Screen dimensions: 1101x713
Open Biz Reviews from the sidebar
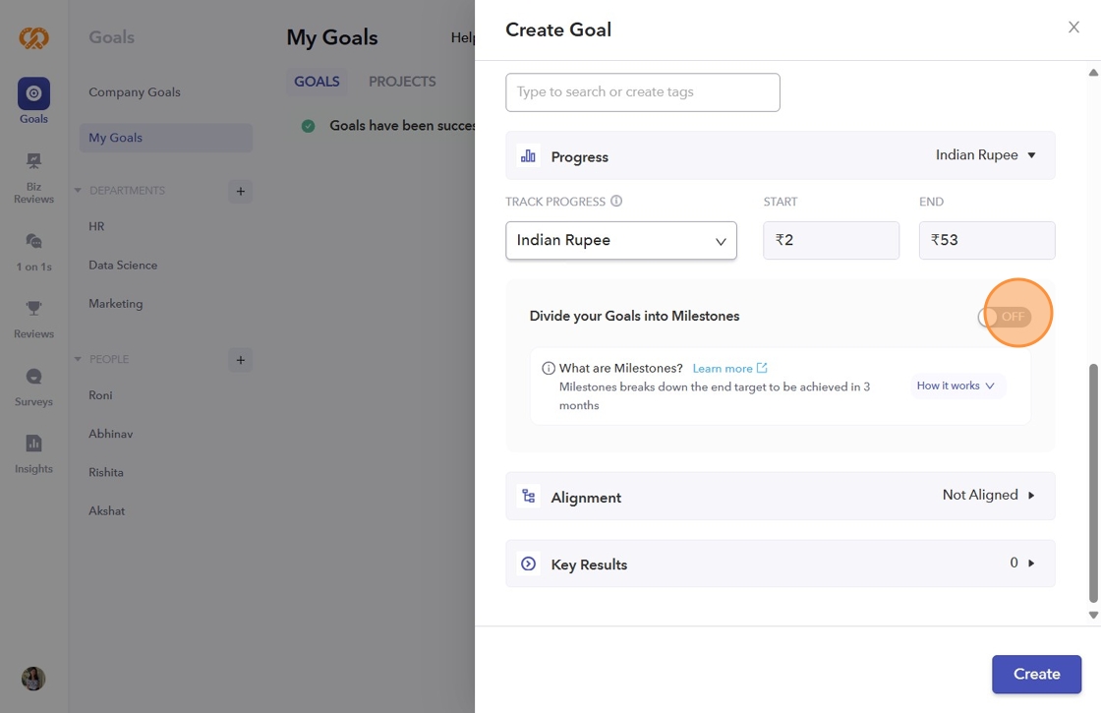point(33,162)
